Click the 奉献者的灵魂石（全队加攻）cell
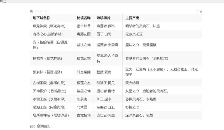This screenshot has width=224, height=130. pos(162,58)
